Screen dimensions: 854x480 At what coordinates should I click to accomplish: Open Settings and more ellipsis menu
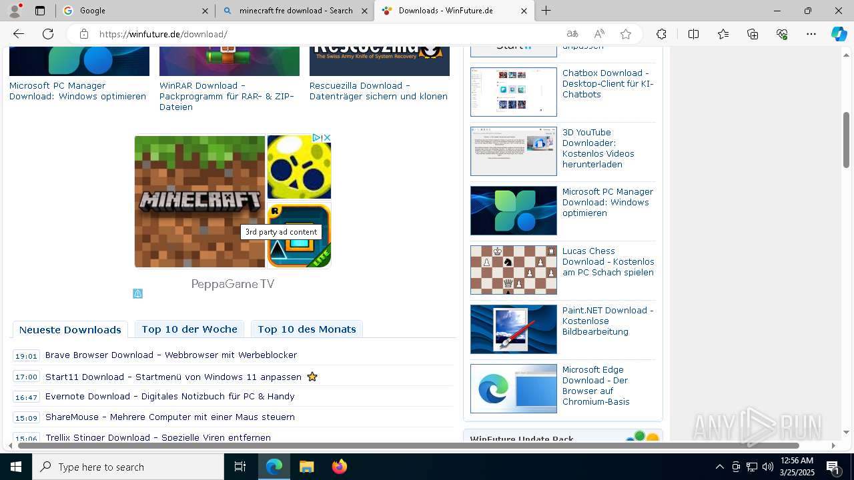click(x=811, y=34)
